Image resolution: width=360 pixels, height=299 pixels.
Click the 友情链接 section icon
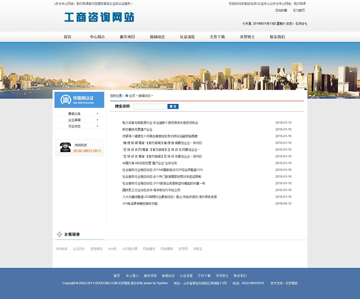pos(59,234)
